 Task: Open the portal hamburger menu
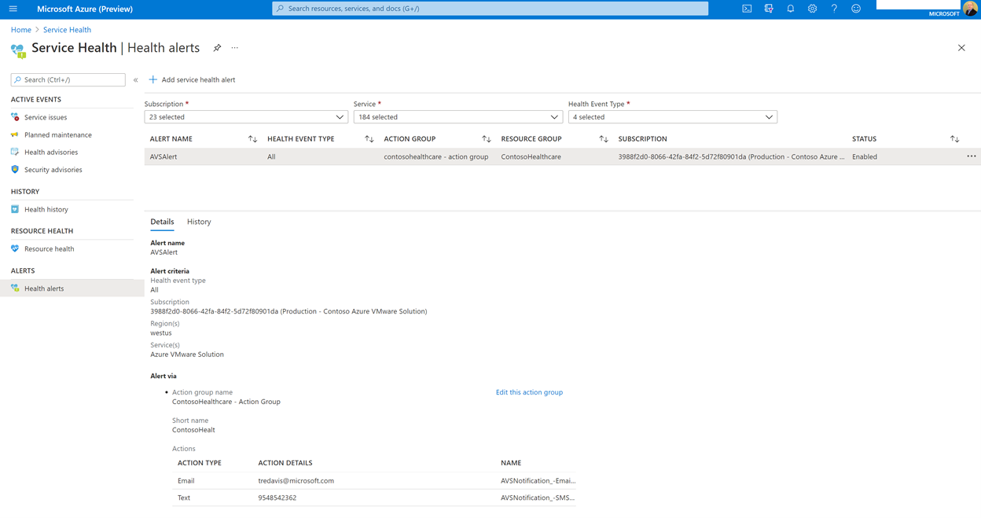13,9
